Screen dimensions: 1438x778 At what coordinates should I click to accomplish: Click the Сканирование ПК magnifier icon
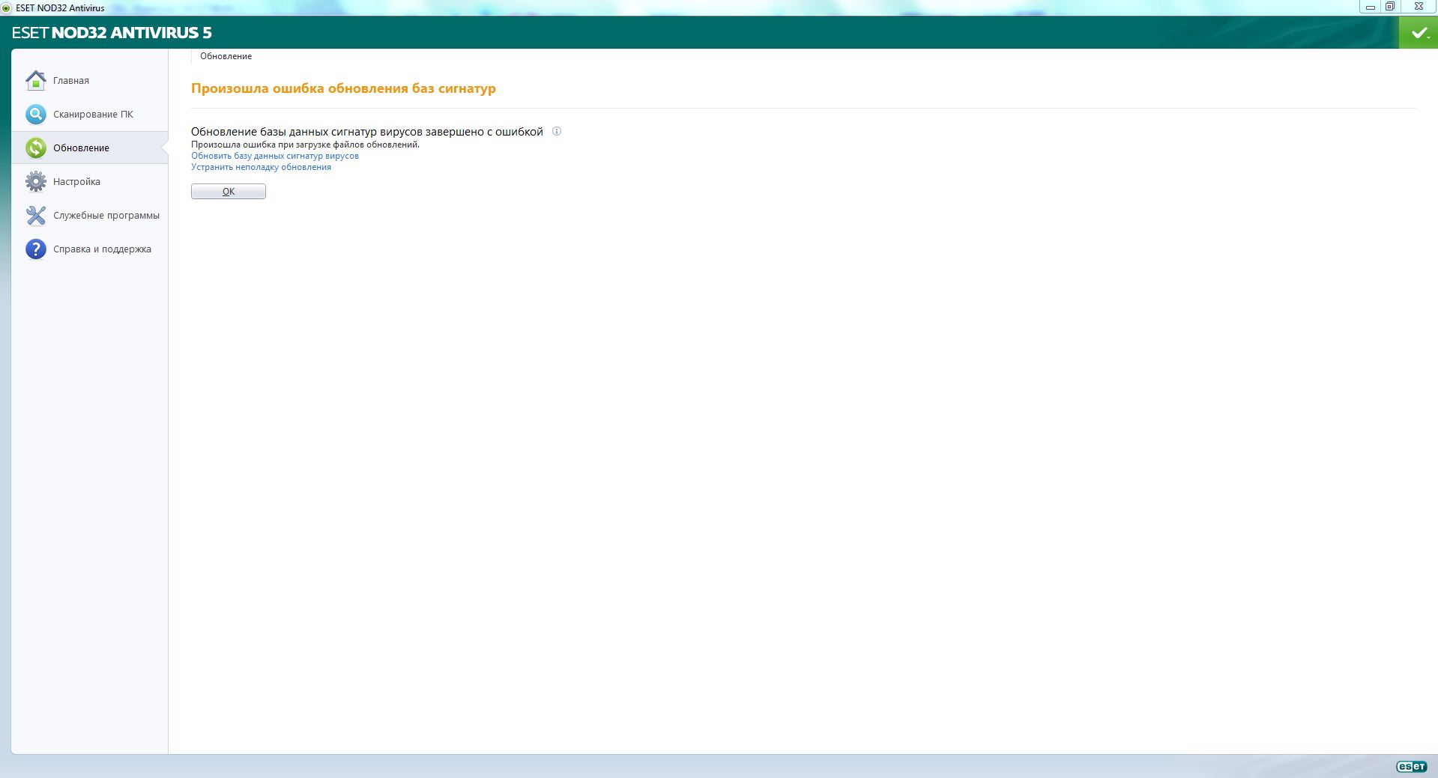(x=36, y=114)
